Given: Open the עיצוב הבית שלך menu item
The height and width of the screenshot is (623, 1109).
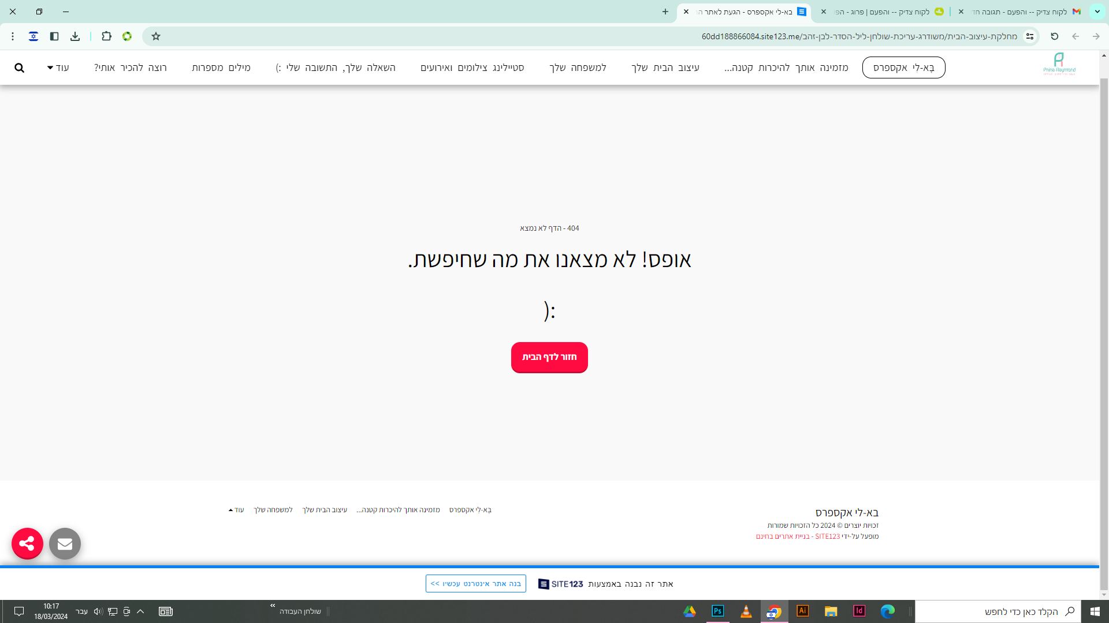Looking at the screenshot, I should (665, 68).
